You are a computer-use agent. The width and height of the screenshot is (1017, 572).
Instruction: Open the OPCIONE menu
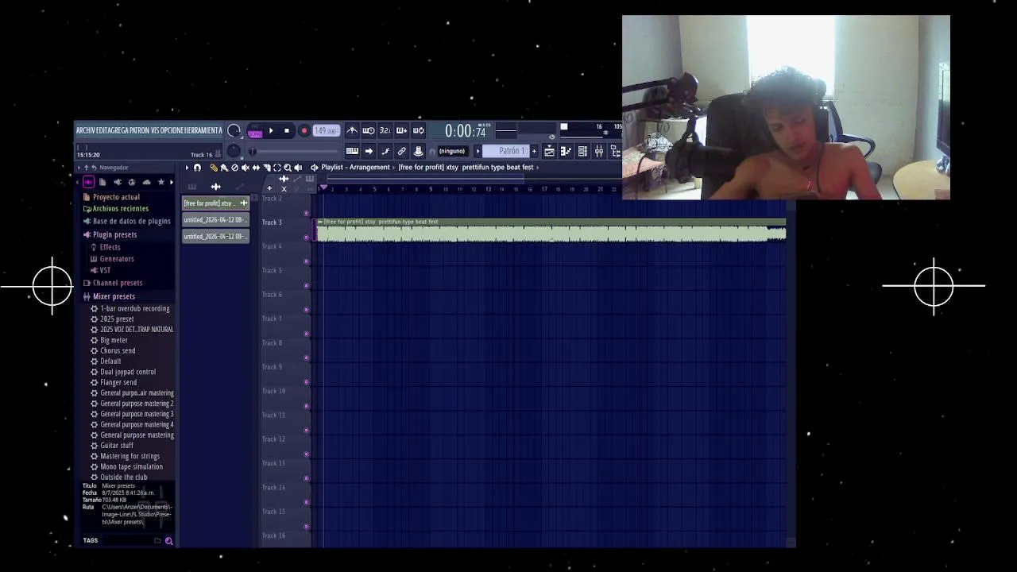coord(172,130)
